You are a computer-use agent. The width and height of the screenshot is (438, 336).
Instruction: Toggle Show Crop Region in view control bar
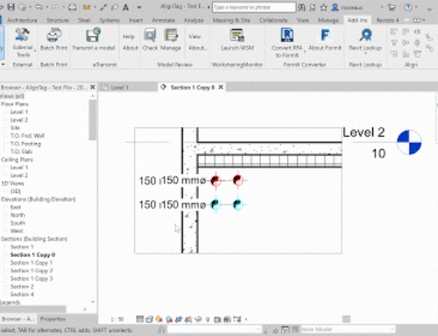188,319
